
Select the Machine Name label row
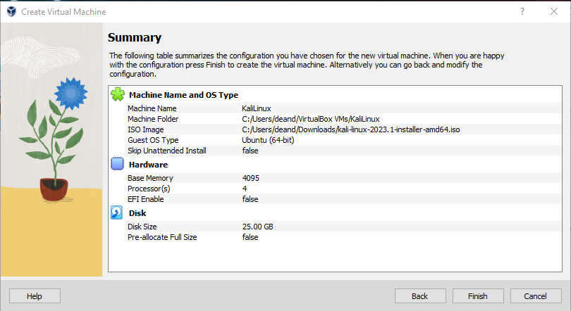(x=152, y=108)
